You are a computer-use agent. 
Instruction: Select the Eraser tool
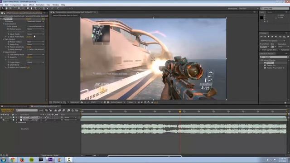click(48, 8)
